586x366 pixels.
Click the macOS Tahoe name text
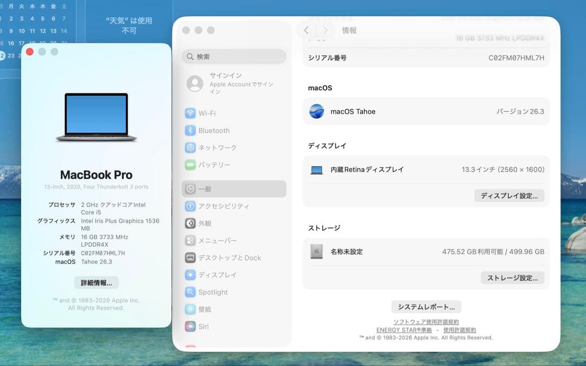point(353,112)
